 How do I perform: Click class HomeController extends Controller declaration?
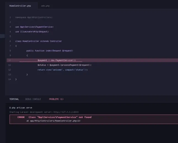coord(39,41)
